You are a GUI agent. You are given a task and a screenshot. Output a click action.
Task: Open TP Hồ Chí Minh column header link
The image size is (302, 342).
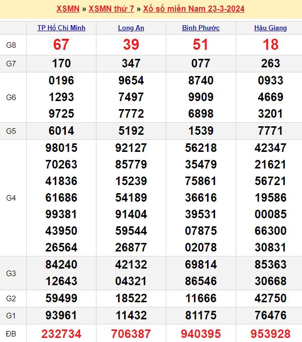click(61, 28)
